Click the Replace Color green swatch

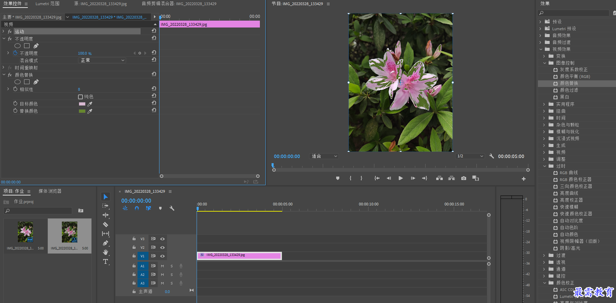tap(82, 111)
